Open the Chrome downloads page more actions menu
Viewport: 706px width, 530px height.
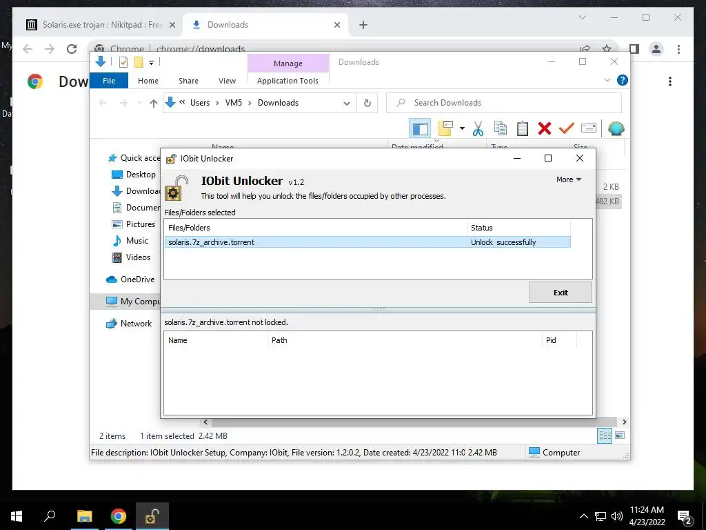670,81
